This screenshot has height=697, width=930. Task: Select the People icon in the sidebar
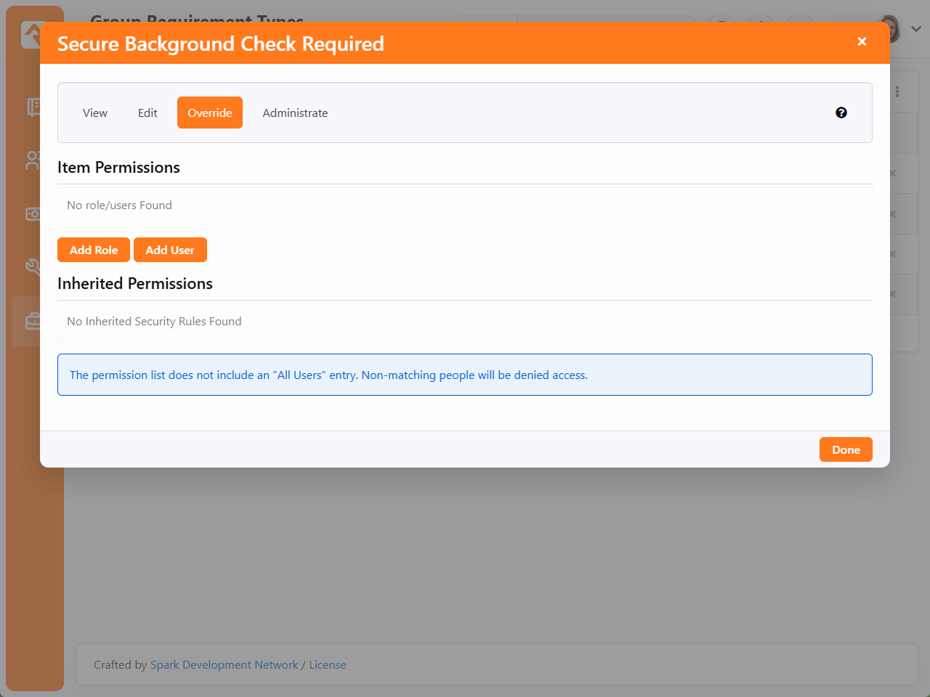(33, 160)
